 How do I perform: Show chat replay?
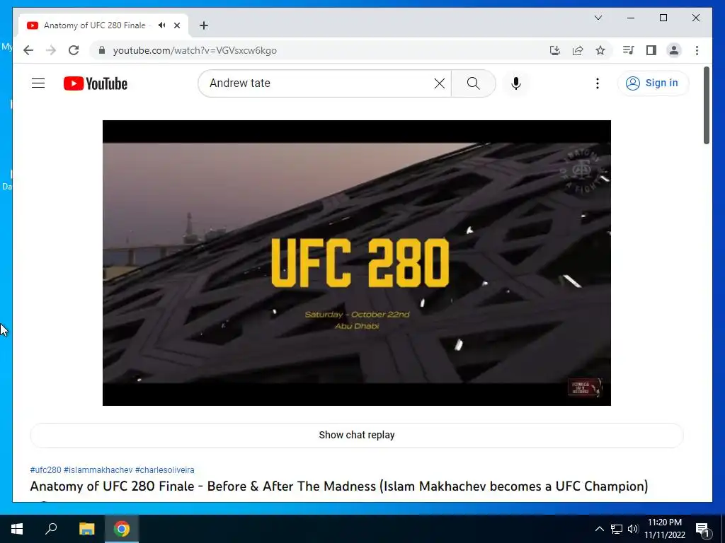[357, 435]
